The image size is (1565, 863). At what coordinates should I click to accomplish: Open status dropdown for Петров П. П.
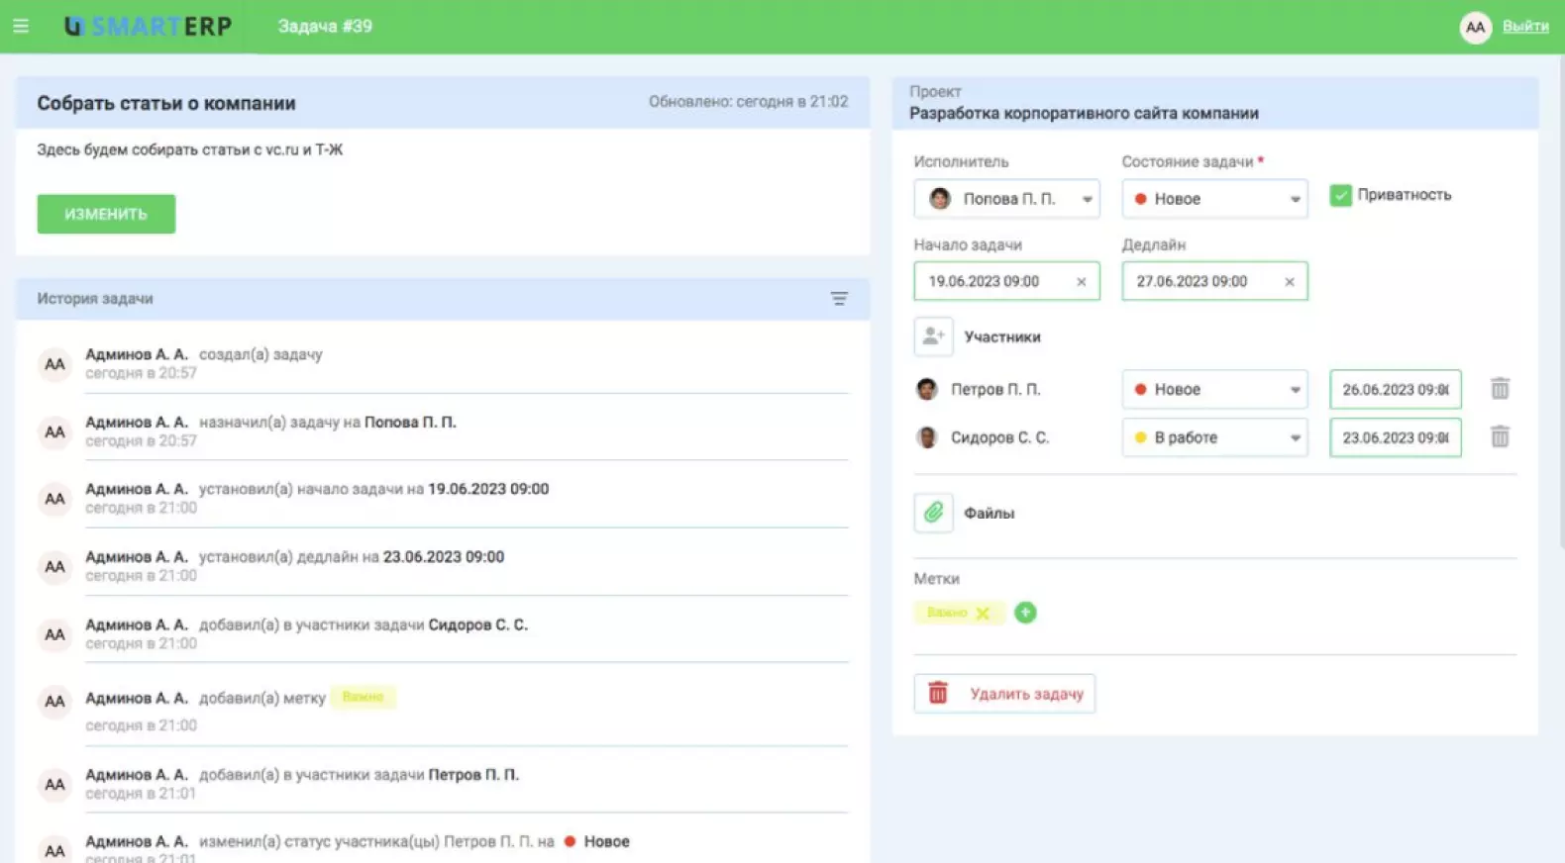[1214, 389]
